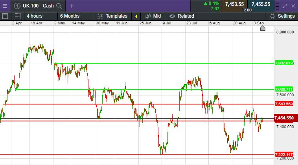Screen dimensions: 298x165
Task: Open the vertical dots order options
Action: coord(277,5)
